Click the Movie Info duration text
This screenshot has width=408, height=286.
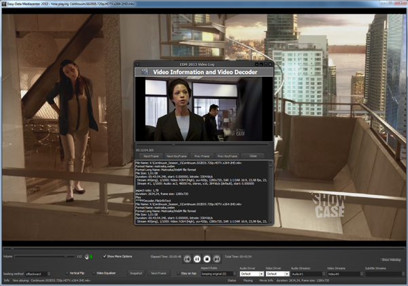[303, 281]
